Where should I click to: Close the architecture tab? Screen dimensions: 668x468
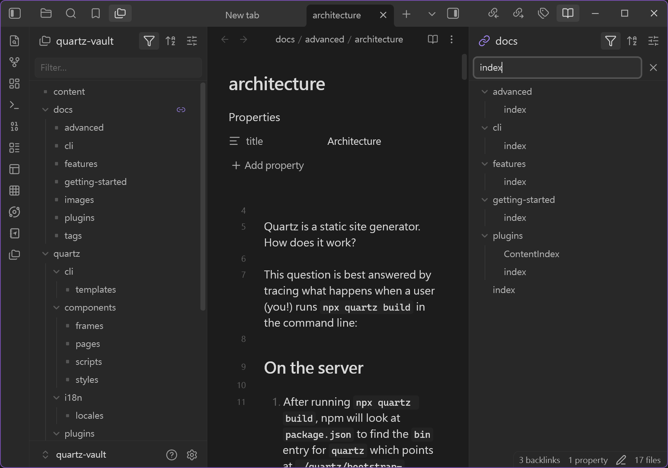point(383,15)
